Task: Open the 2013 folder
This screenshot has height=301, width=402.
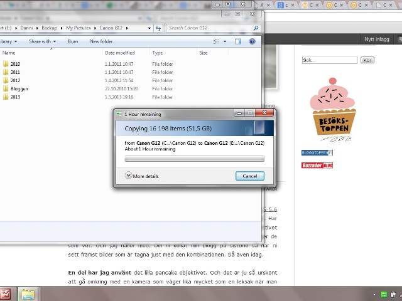Action: 15,97
